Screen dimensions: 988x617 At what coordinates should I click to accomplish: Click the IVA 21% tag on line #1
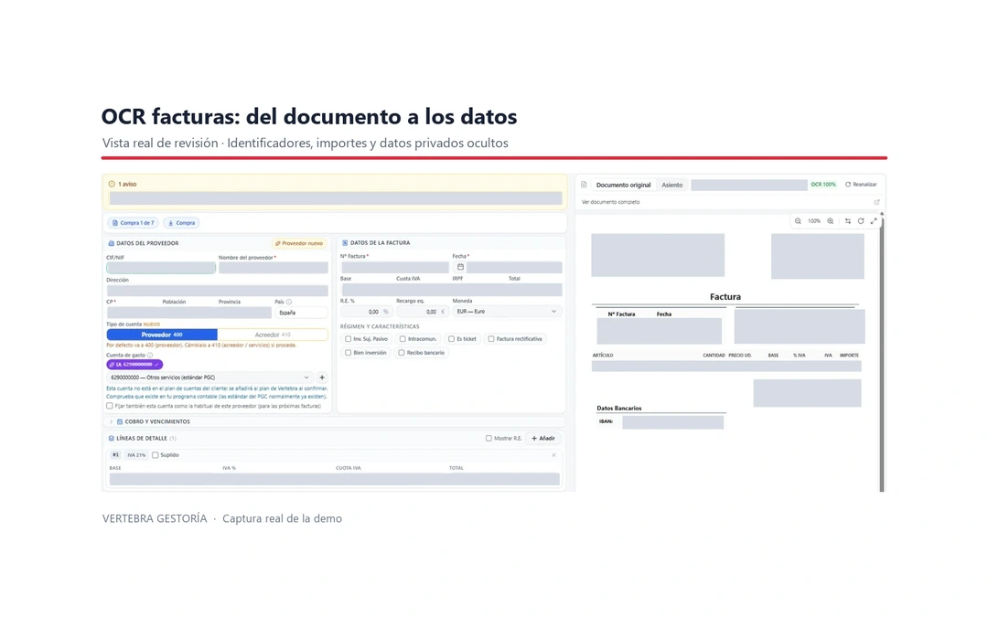(136, 454)
